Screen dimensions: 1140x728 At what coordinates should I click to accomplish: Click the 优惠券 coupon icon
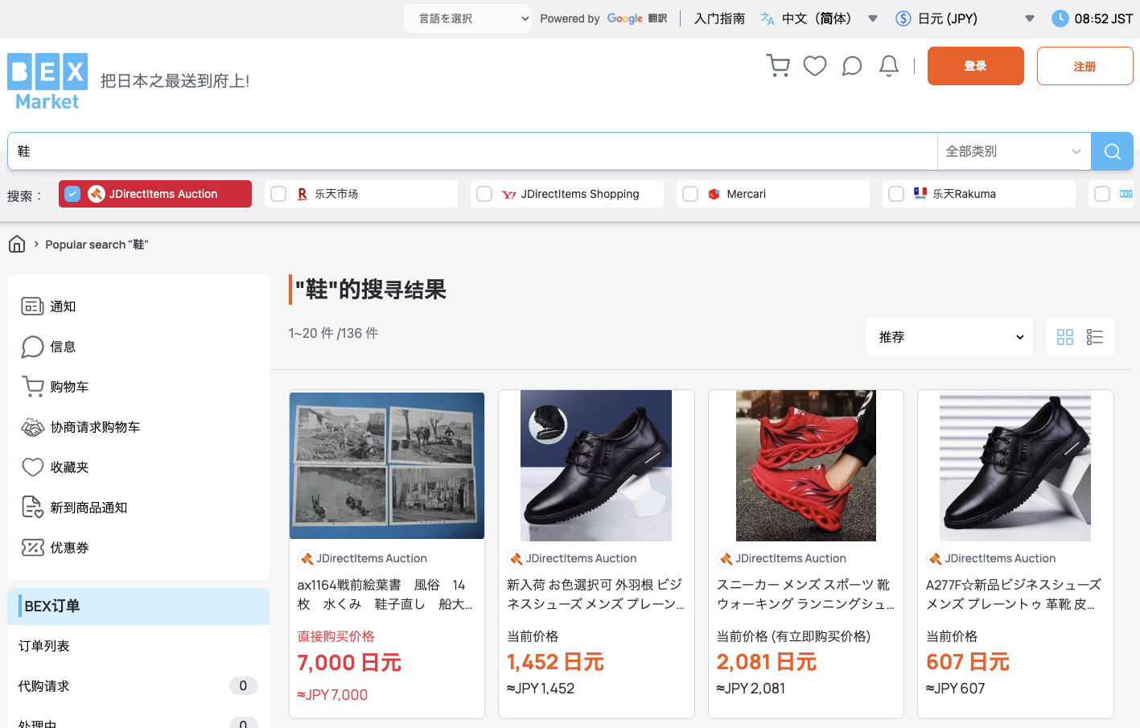tap(33, 548)
